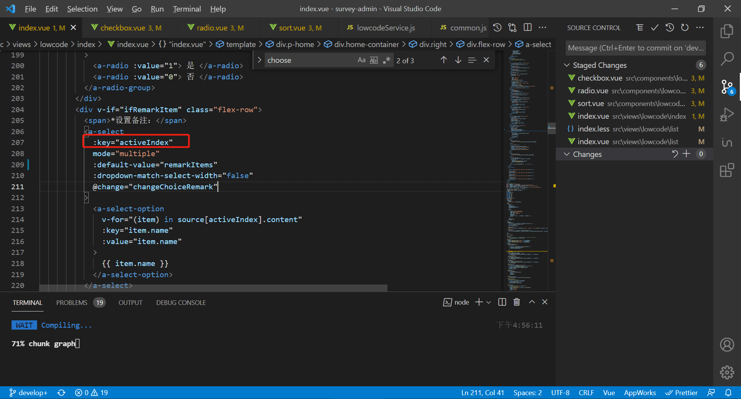Discard all changes in Changes section

[675, 154]
